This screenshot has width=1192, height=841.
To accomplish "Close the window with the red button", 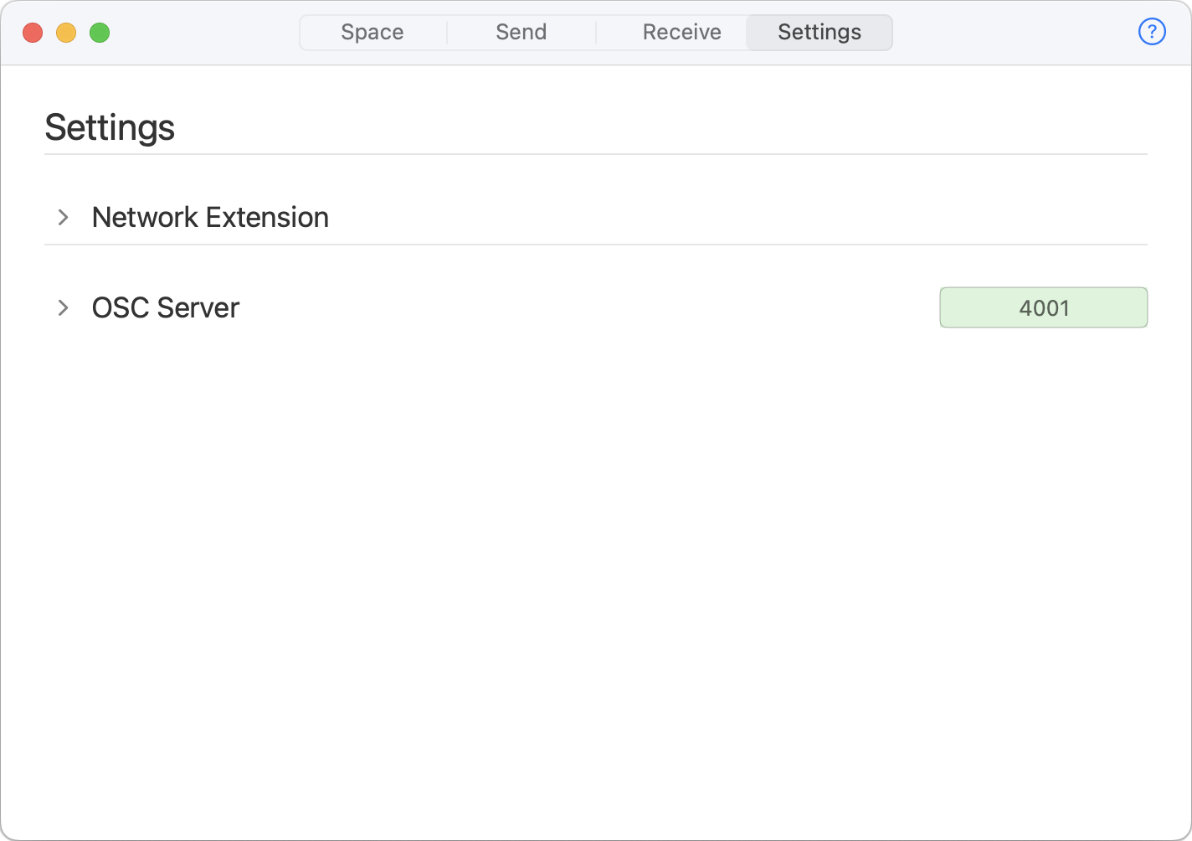I will pyautogui.click(x=33, y=33).
